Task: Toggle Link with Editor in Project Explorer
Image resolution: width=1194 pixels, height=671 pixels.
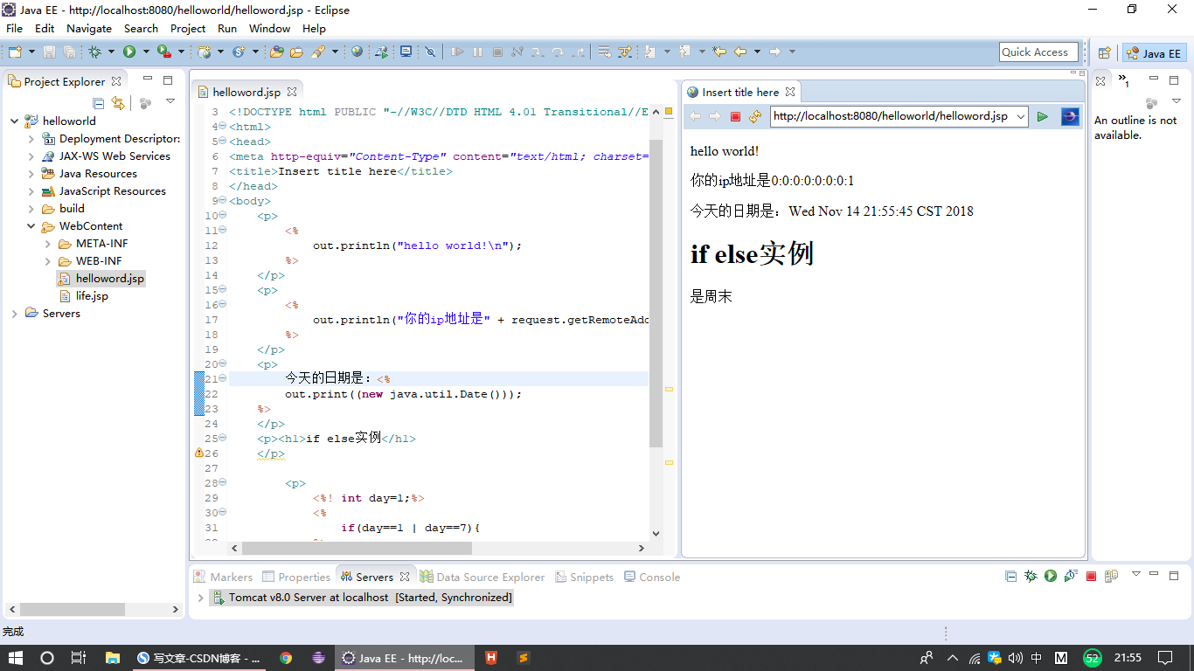Action: 118,103
